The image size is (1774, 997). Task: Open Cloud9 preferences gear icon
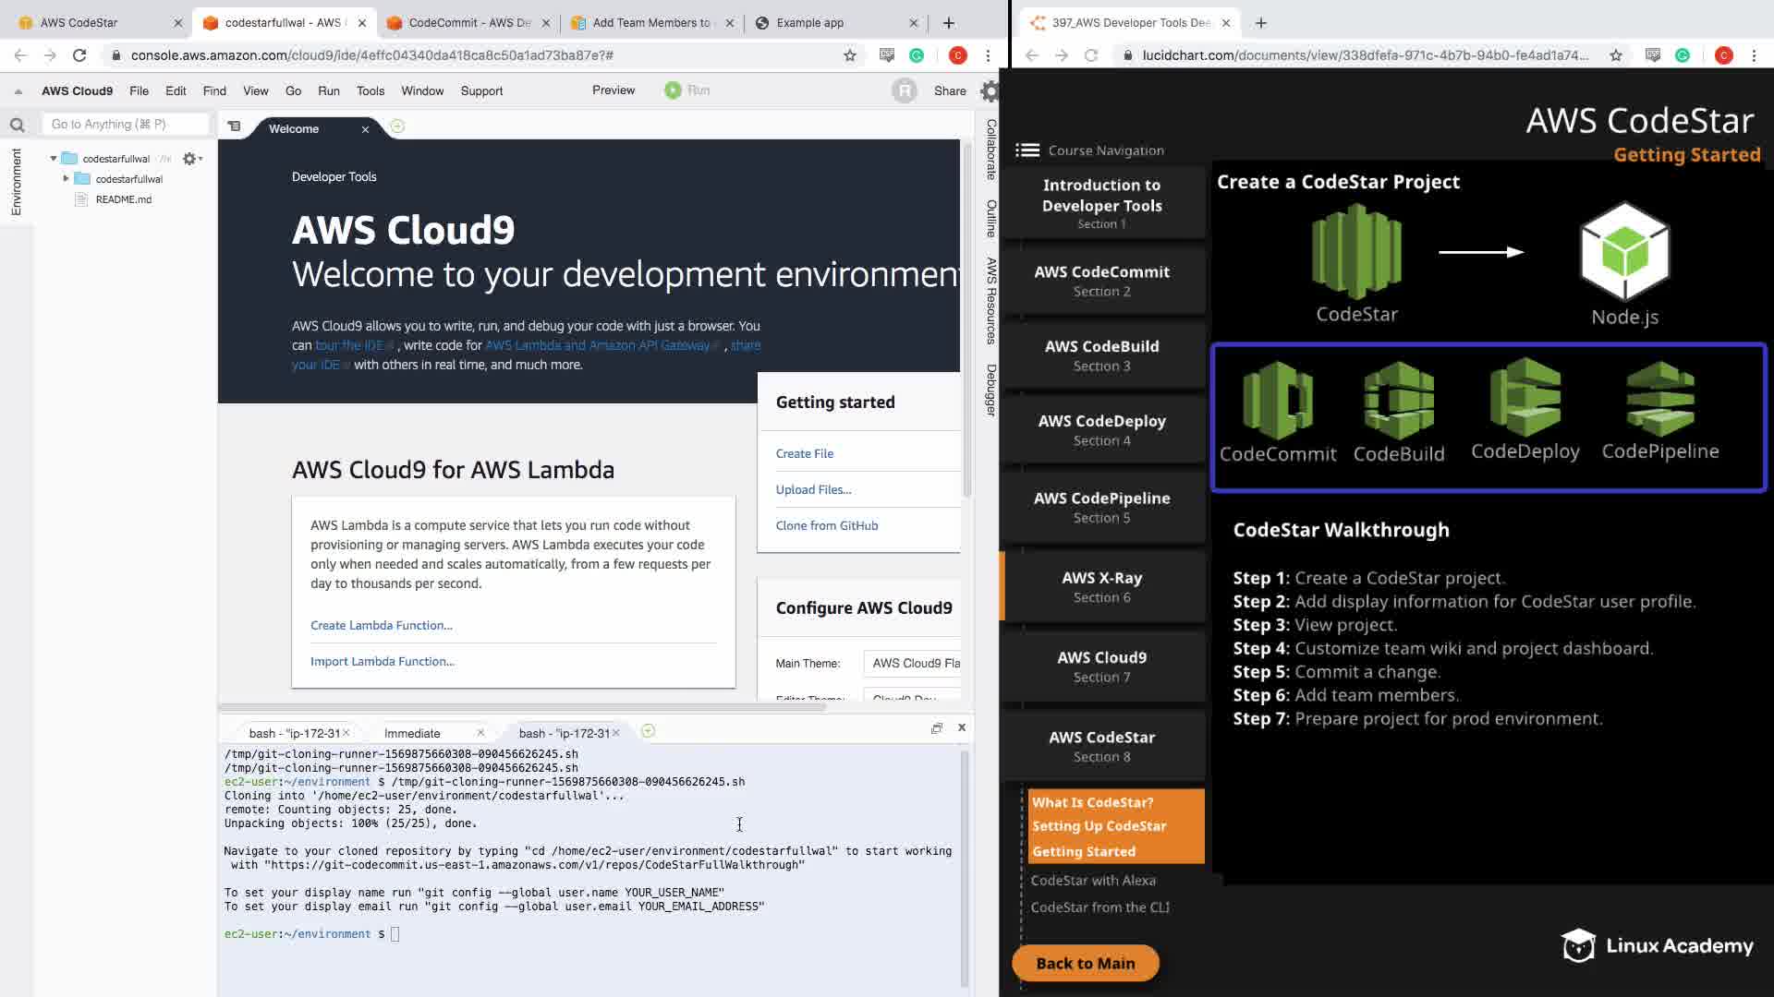[x=990, y=91]
